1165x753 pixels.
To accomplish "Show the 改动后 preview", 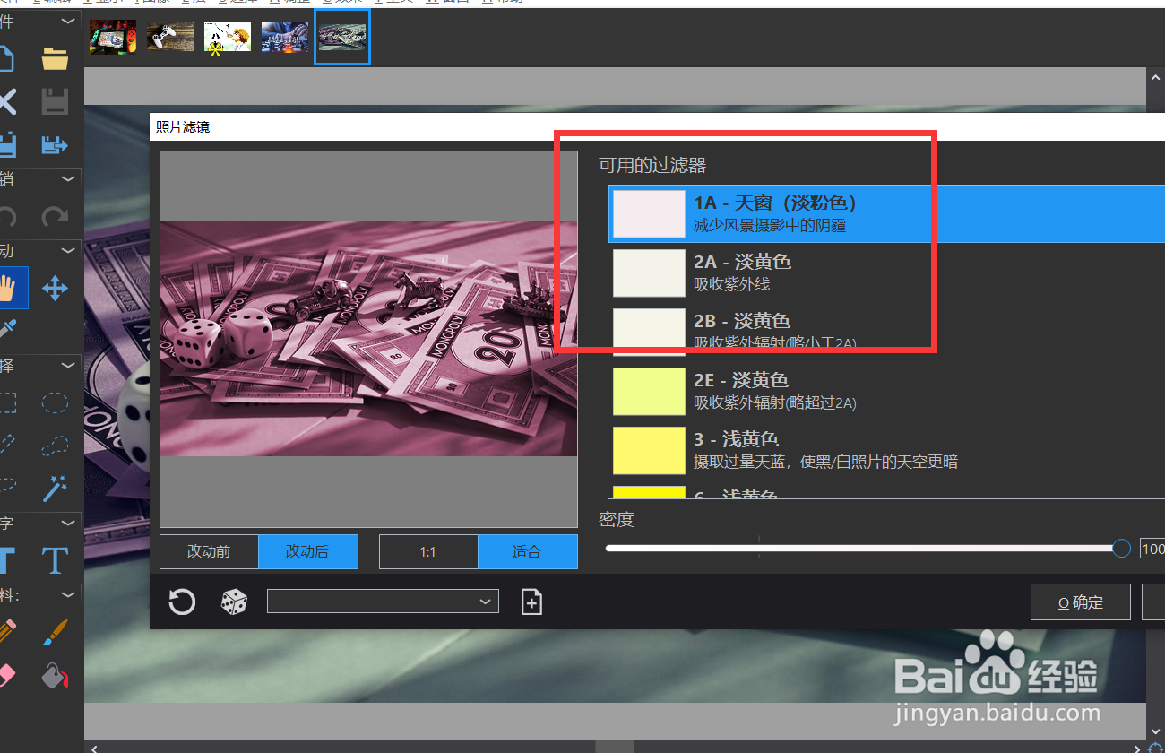I will 307,551.
